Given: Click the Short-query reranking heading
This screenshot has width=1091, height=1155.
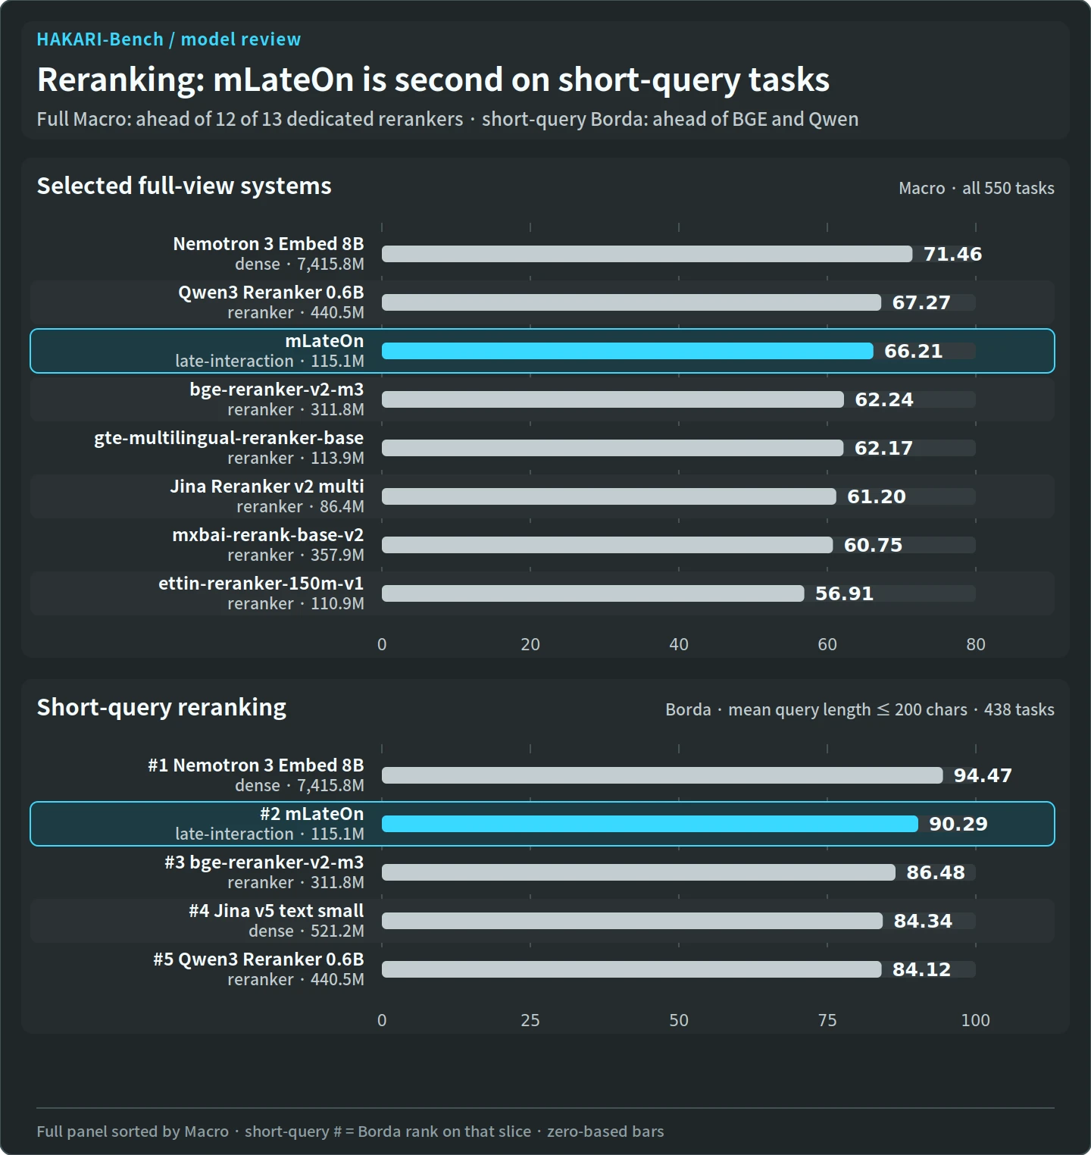Looking at the screenshot, I should [x=161, y=707].
